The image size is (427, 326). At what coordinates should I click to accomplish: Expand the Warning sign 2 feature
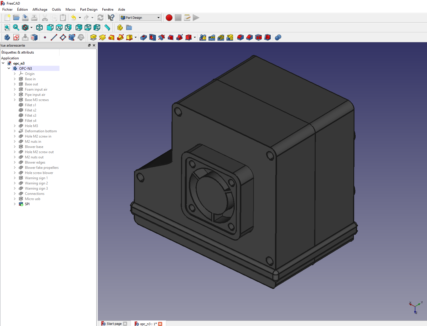click(15, 183)
